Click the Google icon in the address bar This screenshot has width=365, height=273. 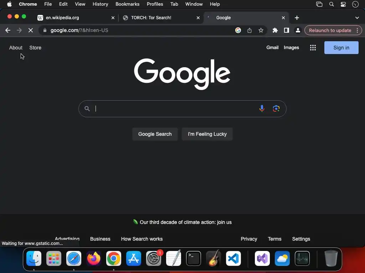[238, 31]
